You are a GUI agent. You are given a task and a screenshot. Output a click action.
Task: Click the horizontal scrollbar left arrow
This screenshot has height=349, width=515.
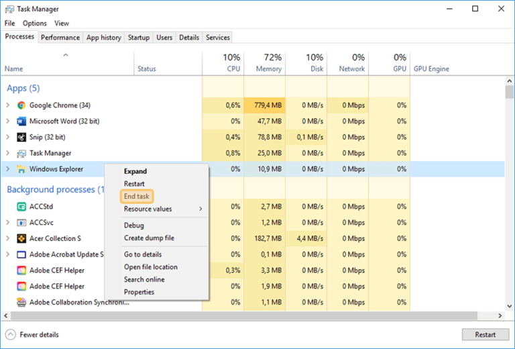[x=5, y=315]
